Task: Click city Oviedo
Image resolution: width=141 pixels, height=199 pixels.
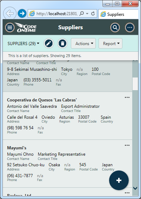Action: pyautogui.click(x=48, y=117)
